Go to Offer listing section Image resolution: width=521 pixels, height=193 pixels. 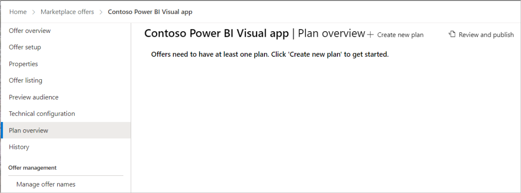click(x=66, y=80)
